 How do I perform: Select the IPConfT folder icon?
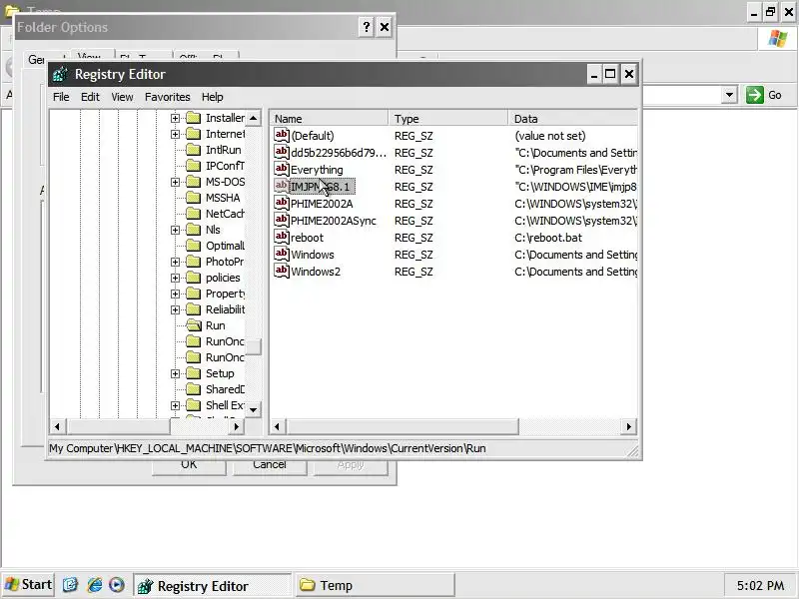pos(193,166)
